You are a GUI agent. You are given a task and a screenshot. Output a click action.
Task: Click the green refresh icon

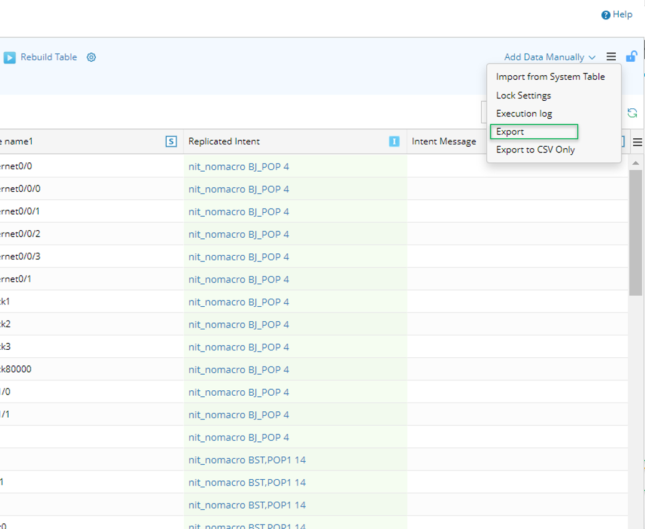pyautogui.click(x=632, y=113)
